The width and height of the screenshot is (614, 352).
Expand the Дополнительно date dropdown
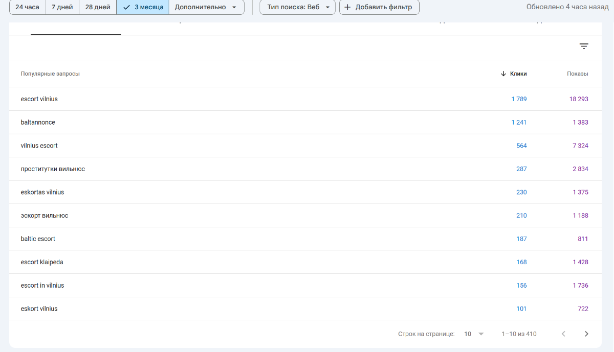[x=206, y=7]
